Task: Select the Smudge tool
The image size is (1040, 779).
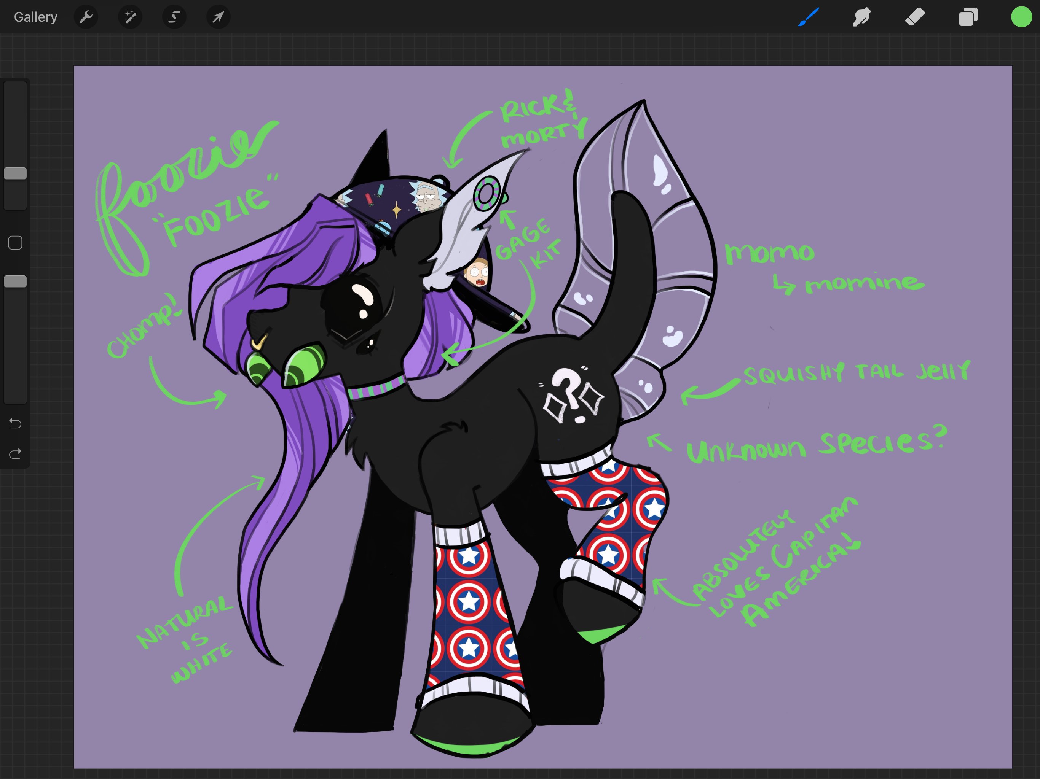Action: click(x=861, y=17)
